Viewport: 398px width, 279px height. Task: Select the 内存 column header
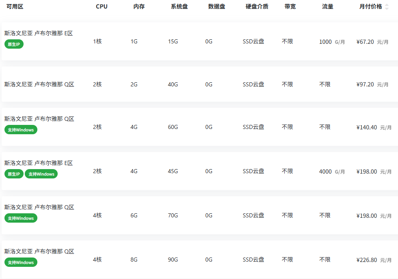(139, 6)
